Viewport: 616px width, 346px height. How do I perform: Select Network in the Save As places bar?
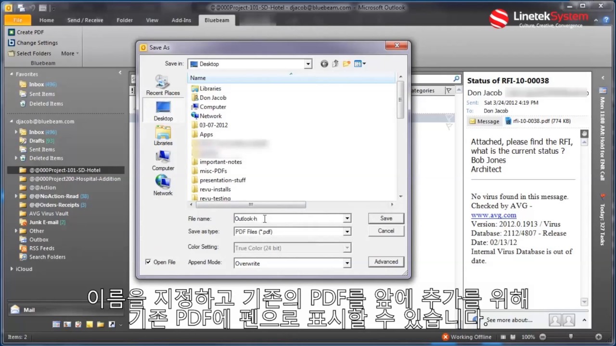point(163,185)
